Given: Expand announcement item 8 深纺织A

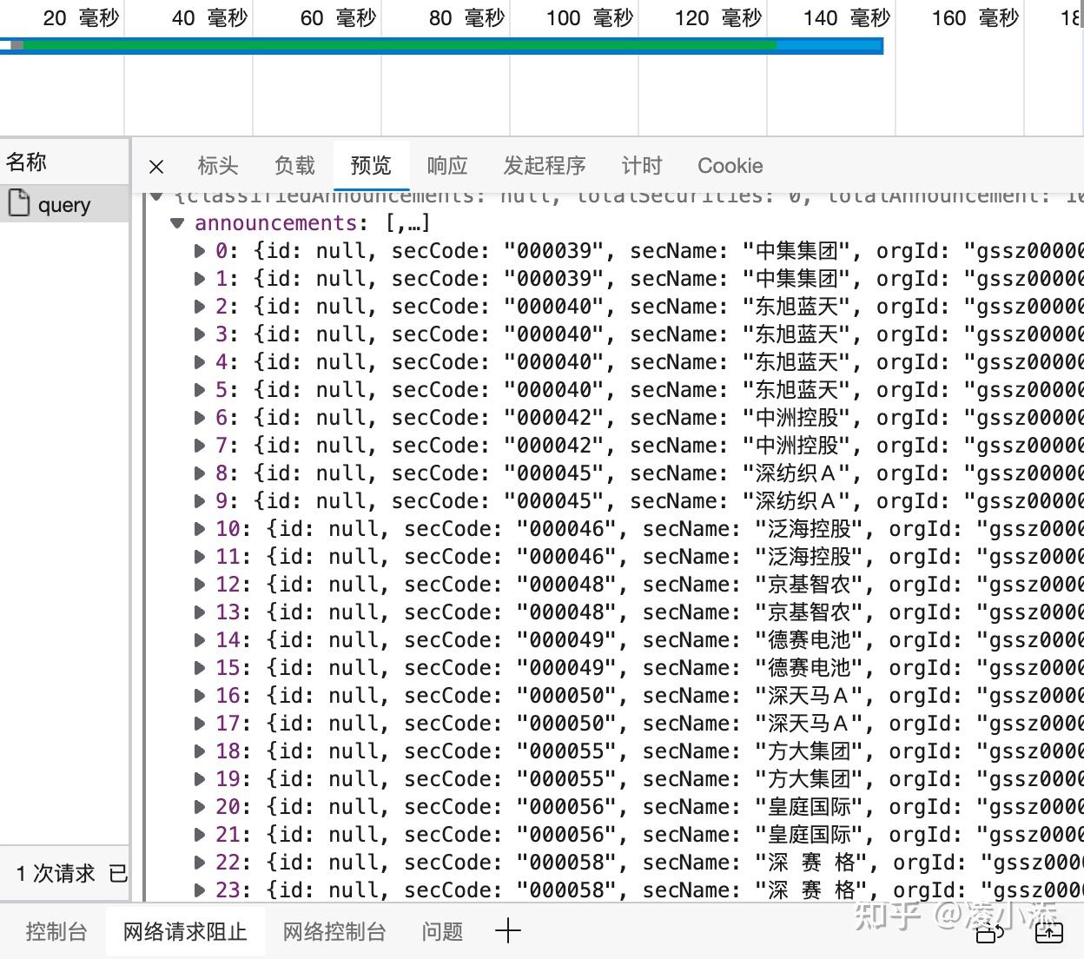Looking at the screenshot, I should click(200, 473).
